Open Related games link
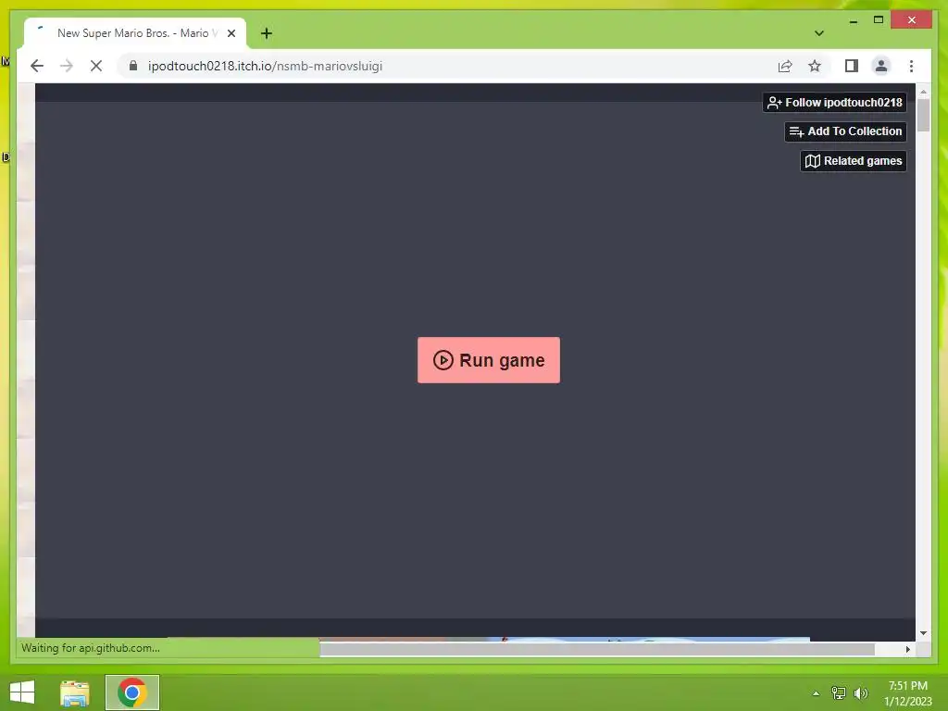 pyautogui.click(x=853, y=161)
